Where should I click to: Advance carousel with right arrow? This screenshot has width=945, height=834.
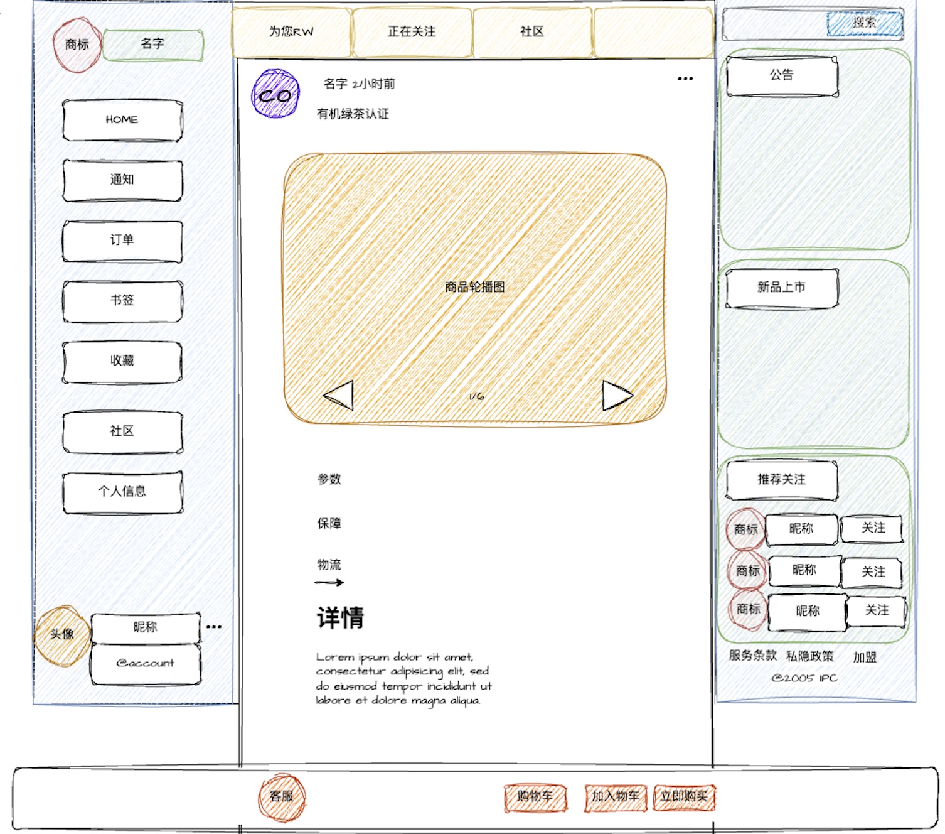click(616, 396)
